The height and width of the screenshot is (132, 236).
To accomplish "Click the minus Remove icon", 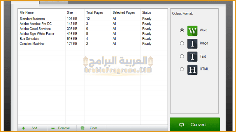I will [x=53, y=128].
